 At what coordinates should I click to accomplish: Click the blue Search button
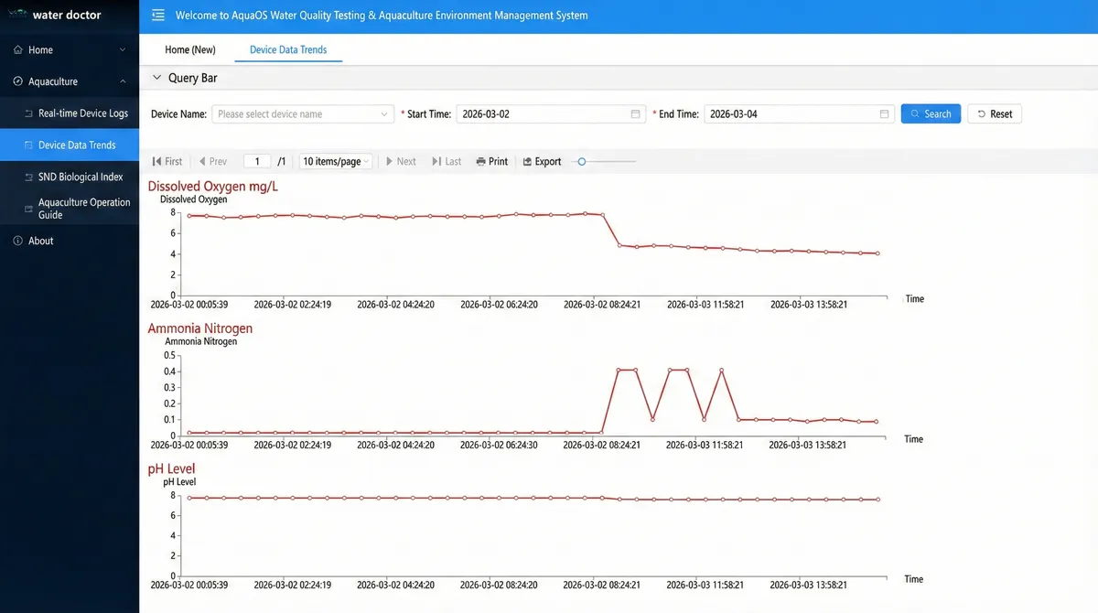[x=931, y=114]
